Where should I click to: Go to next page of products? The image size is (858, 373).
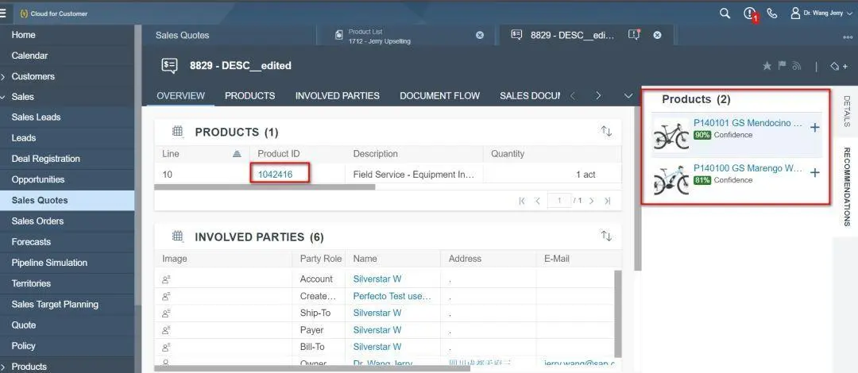(x=591, y=202)
